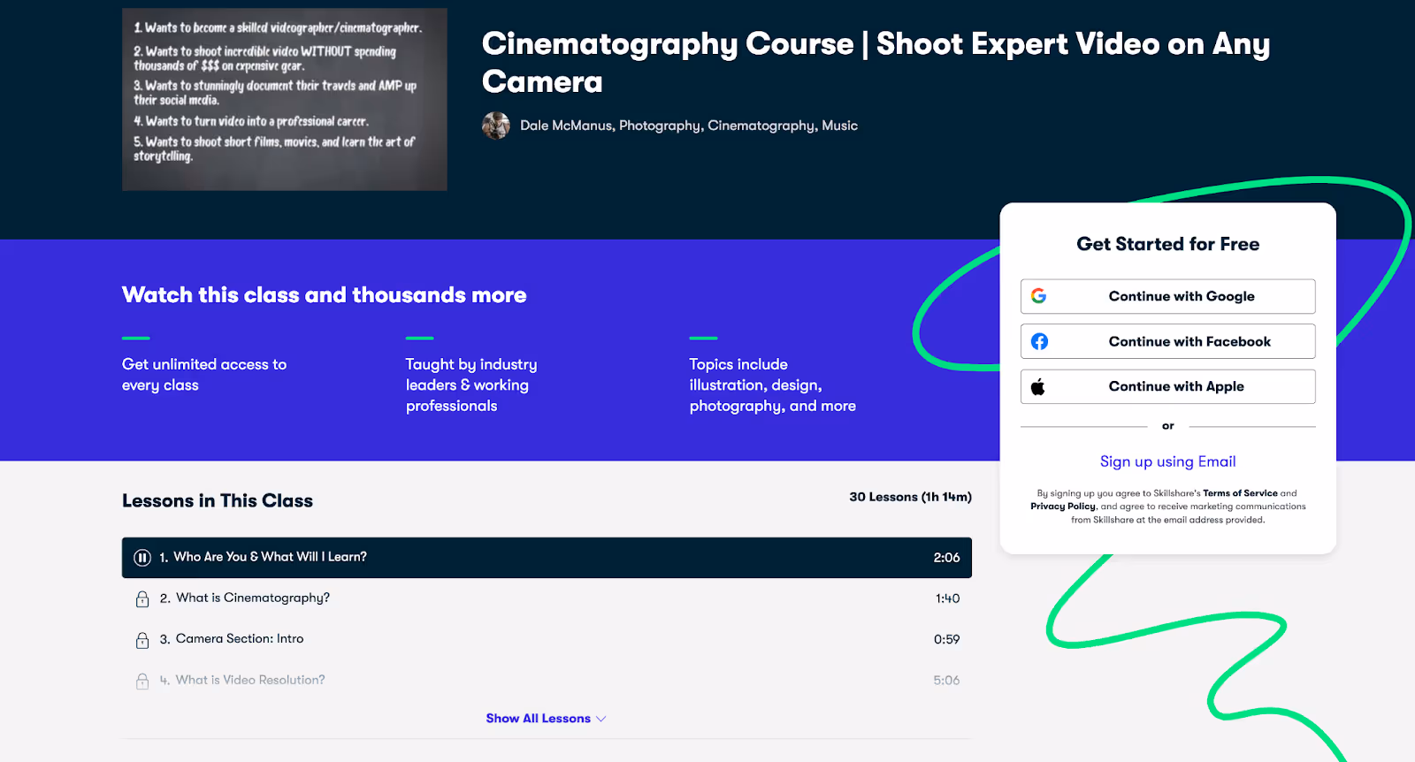Click Topics include illustration, design text
Screen dimensions: 1415x762
tap(773, 385)
